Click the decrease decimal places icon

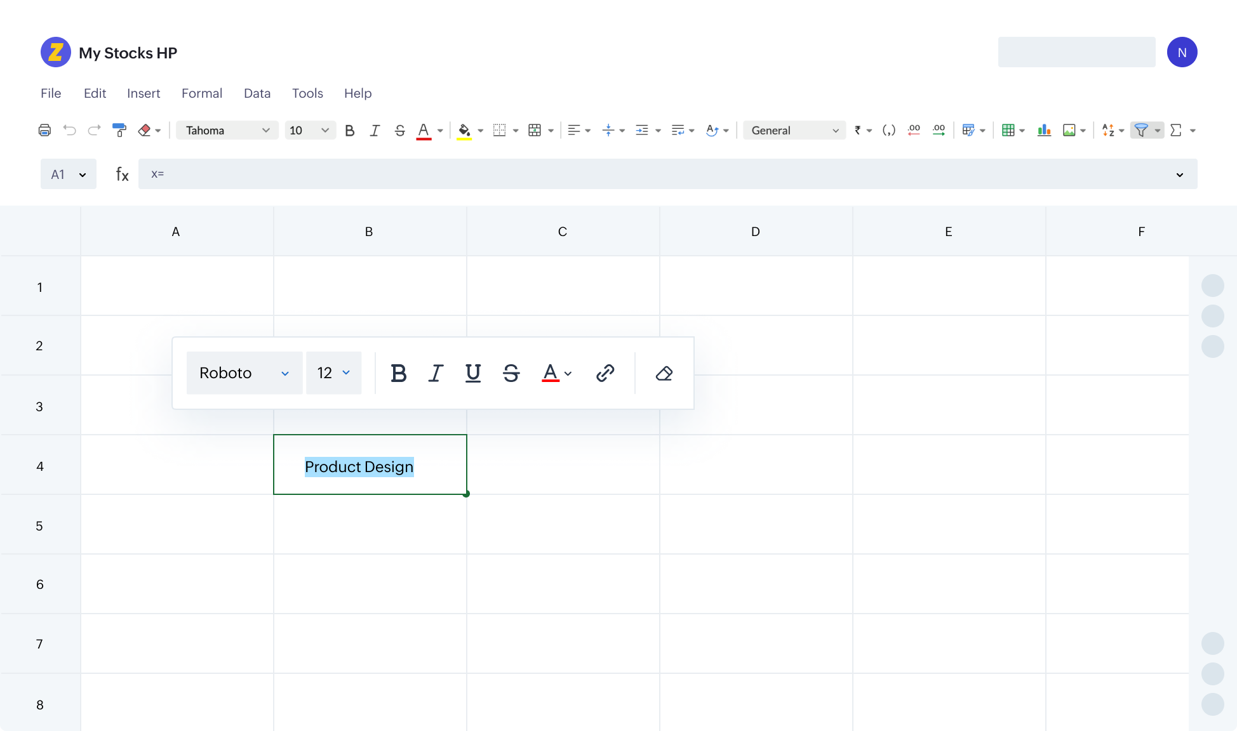pos(914,130)
